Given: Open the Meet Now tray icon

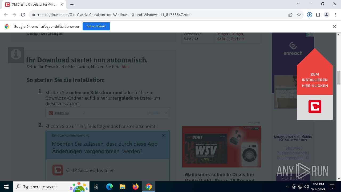Looking at the screenshot, I should click(294, 187).
